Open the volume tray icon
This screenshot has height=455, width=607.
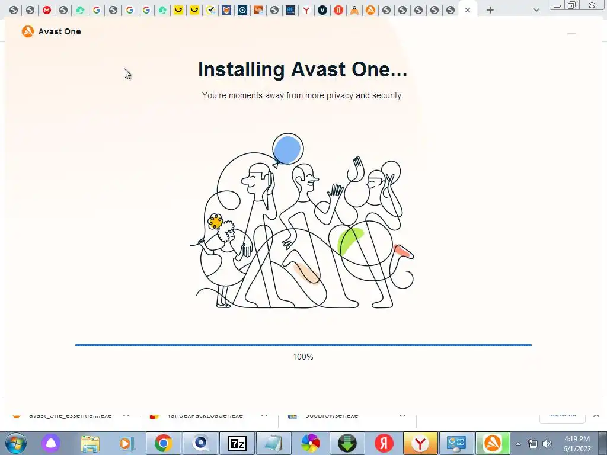pyautogui.click(x=547, y=444)
